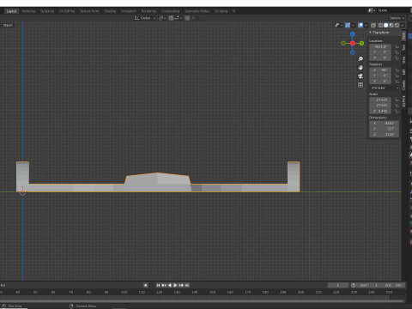
Task: Open the Item sidebar tab
Action: click(403, 36)
